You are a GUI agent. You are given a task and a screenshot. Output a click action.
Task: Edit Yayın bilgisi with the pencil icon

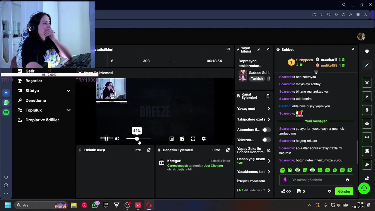pos(258,50)
